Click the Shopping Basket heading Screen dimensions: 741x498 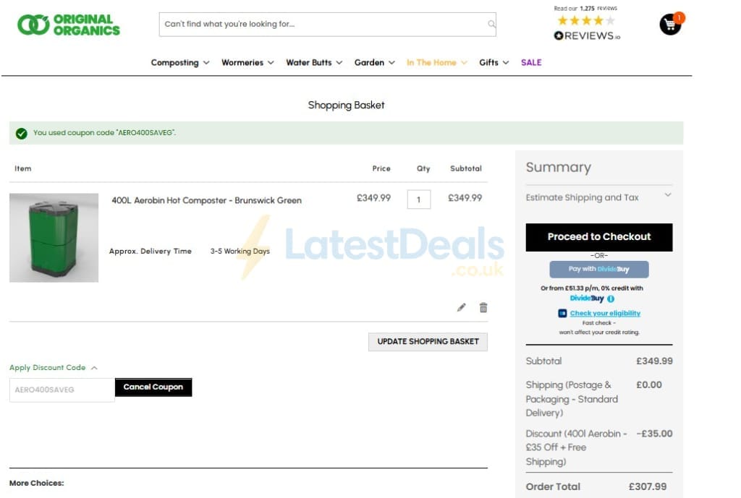tap(346, 106)
